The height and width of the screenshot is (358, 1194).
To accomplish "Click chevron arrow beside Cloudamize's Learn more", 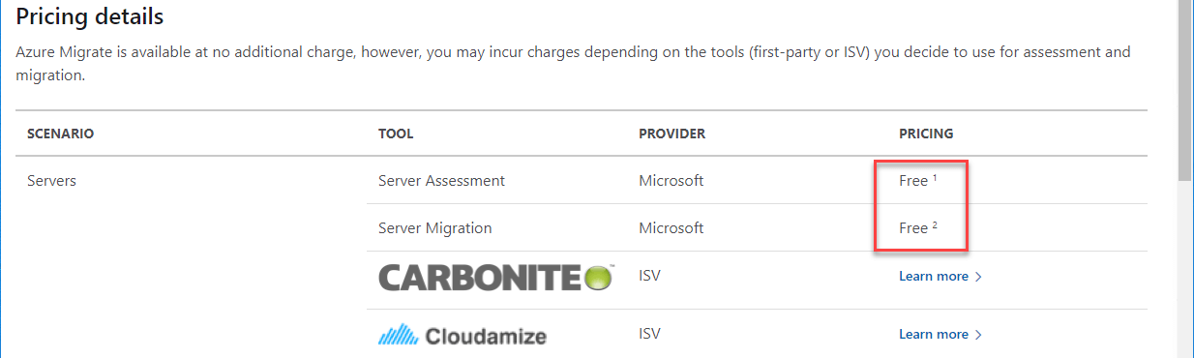I will coord(978,335).
